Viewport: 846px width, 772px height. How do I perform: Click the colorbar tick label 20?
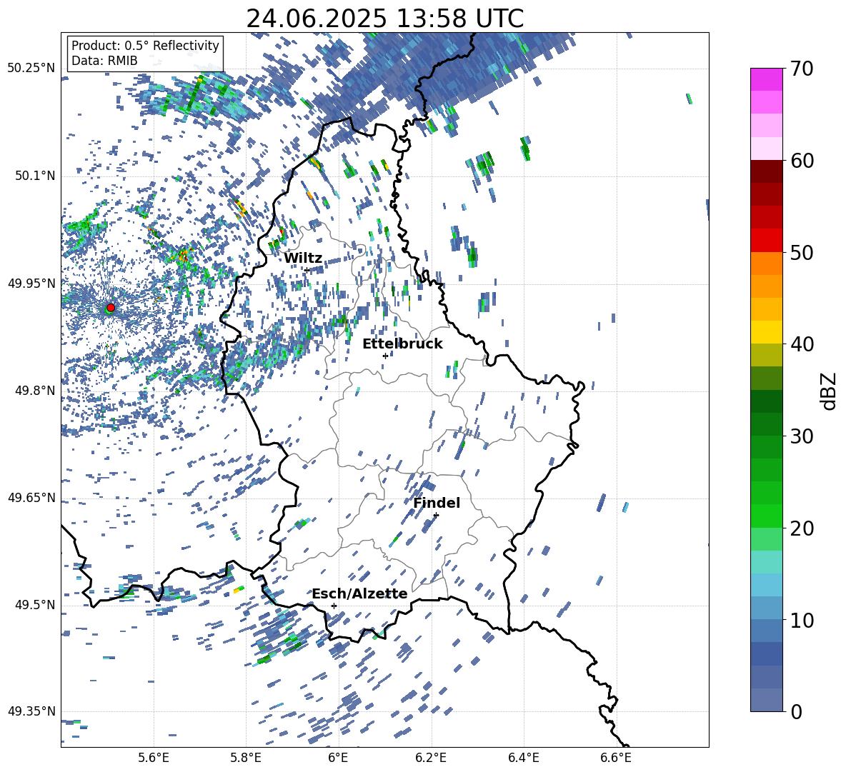click(x=802, y=528)
